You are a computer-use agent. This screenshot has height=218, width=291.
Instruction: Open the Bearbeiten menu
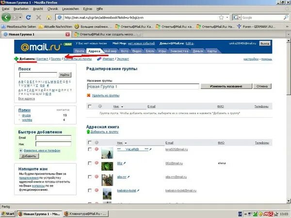point(21,9)
